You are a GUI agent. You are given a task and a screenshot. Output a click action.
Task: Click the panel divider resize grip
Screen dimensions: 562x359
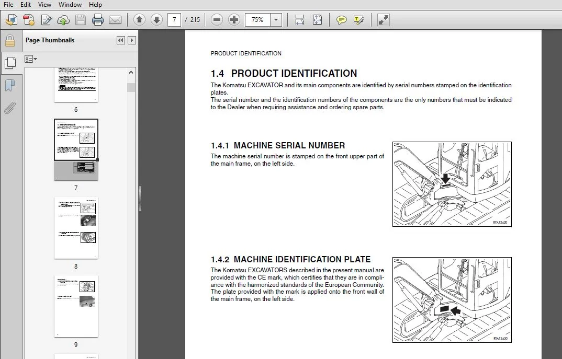(140, 198)
